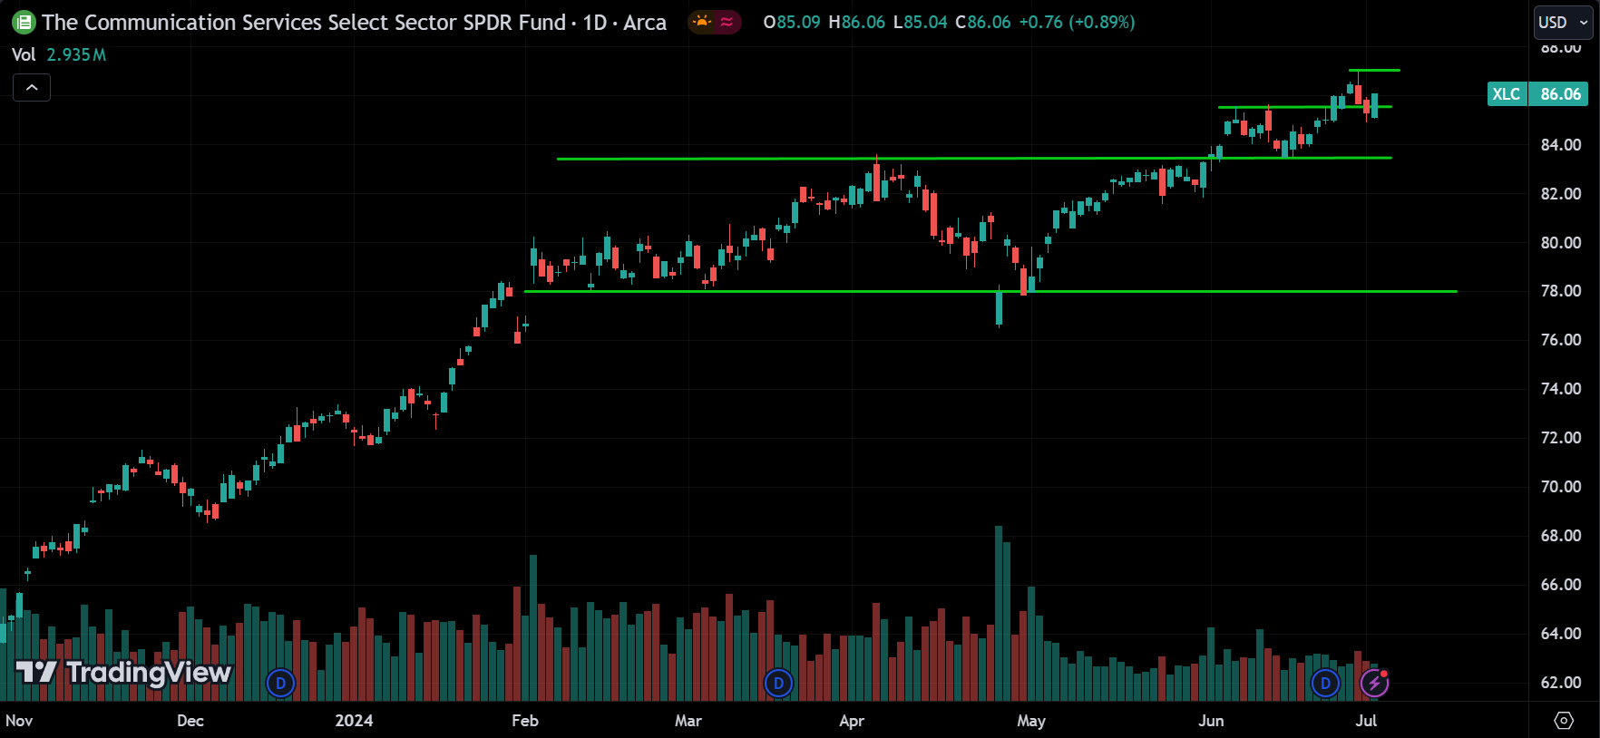Open the late June dividend D marker

1325,683
